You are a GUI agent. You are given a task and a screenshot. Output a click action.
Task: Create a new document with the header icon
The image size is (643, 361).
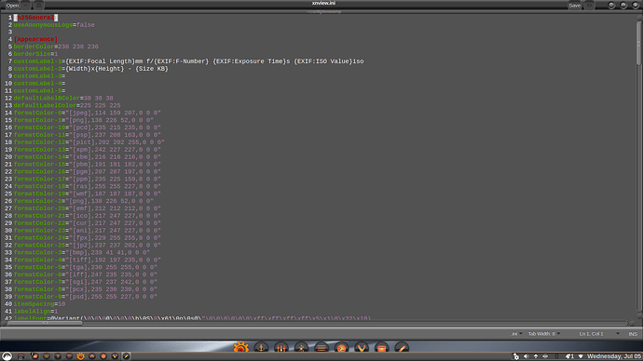[38, 6]
